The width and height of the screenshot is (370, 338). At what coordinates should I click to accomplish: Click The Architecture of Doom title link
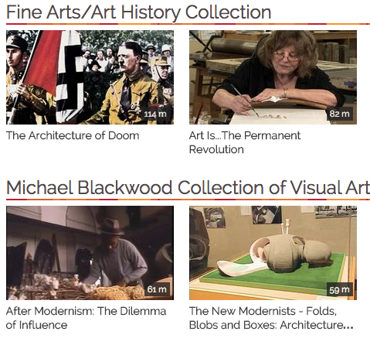click(x=73, y=135)
